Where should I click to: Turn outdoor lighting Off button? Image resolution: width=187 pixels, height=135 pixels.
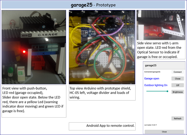click(178, 85)
